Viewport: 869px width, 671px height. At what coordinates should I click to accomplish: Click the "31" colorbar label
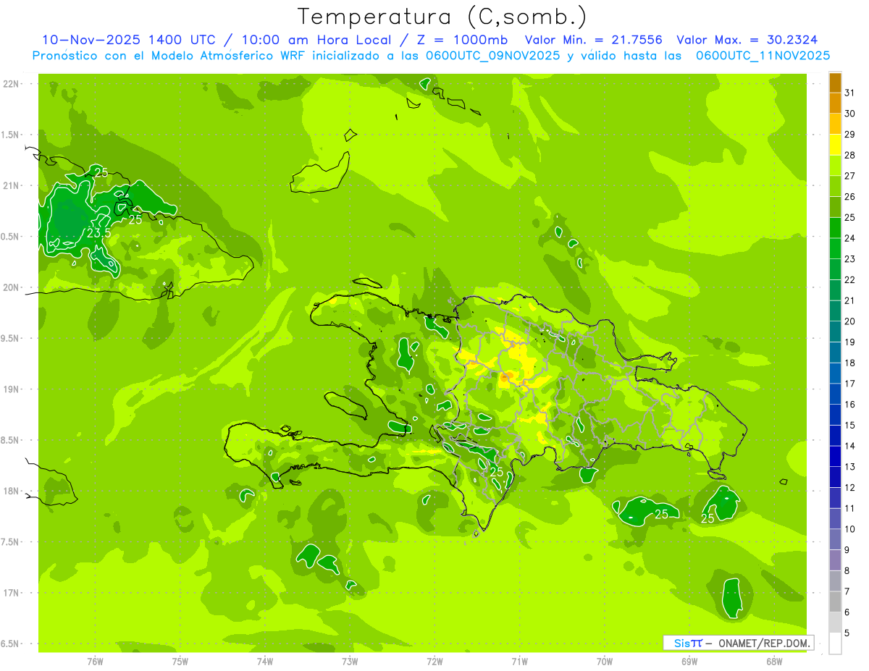point(850,92)
